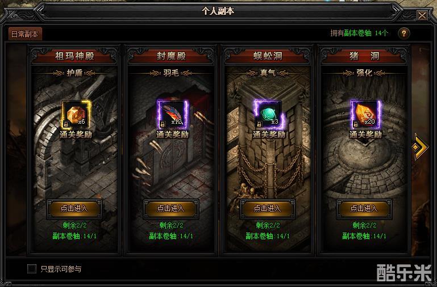Image resolution: width=437 pixels, height=287 pixels.
Task: Enter the 祖玛神殿 dungeon via 点击进入
Action: click(x=74, y=208)
